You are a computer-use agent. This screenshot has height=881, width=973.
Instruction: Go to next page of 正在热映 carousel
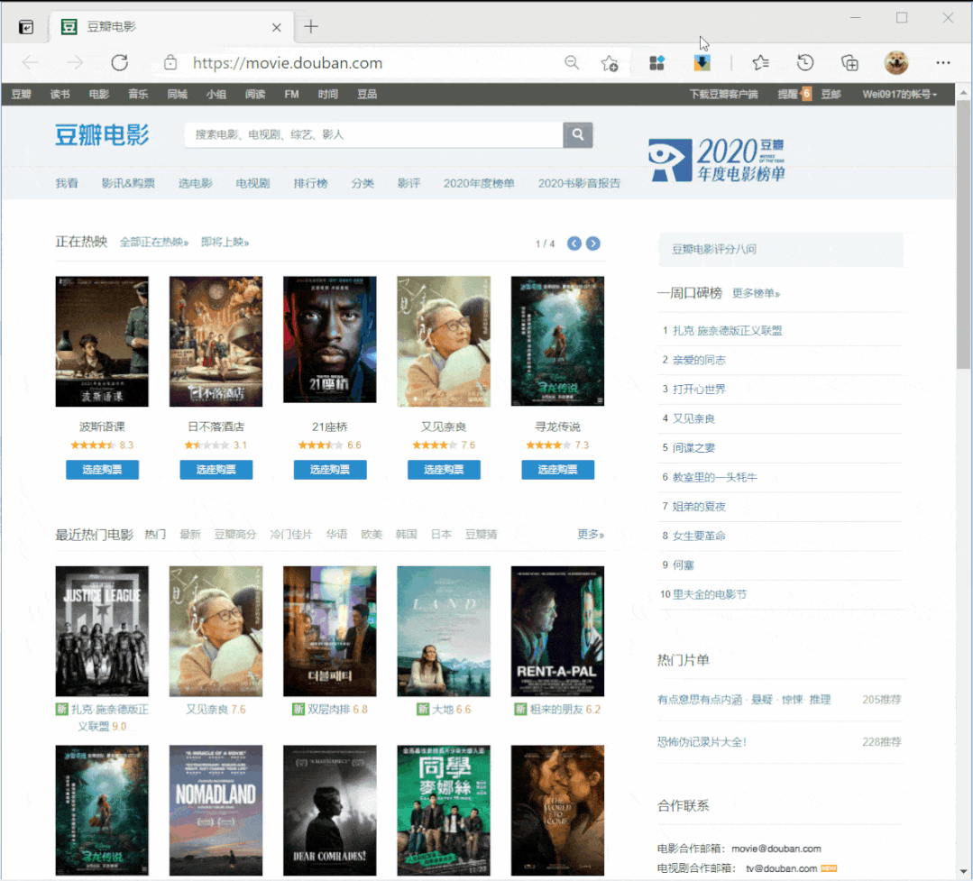593,243
